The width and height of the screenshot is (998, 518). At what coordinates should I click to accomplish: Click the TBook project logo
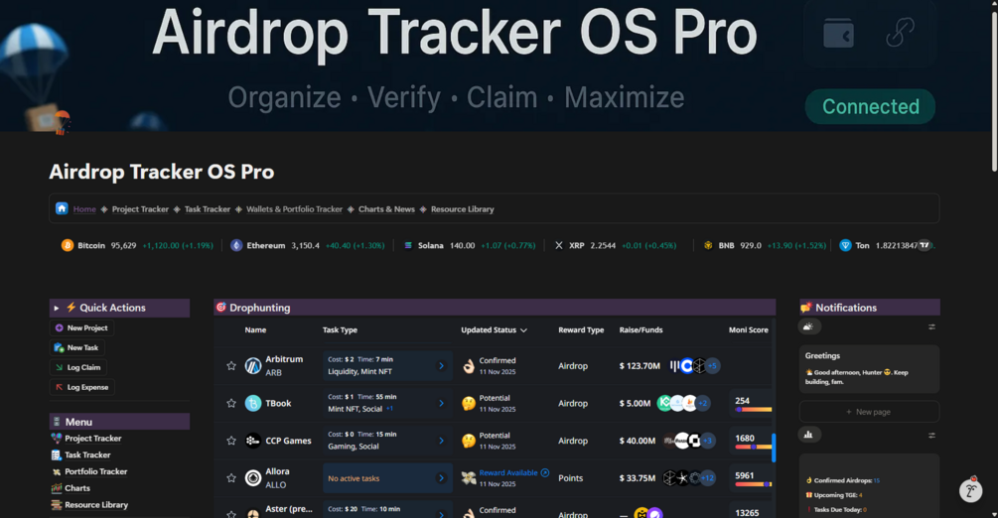coord(252,403)
